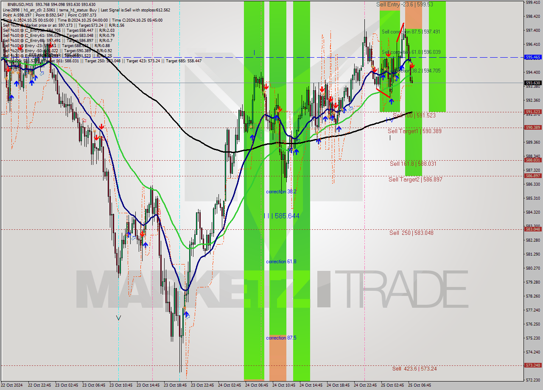543x390 pixels.
Task: Click the 'Last Signal is:Sell with stoploss:612.562' text
Action: [134, 10]
